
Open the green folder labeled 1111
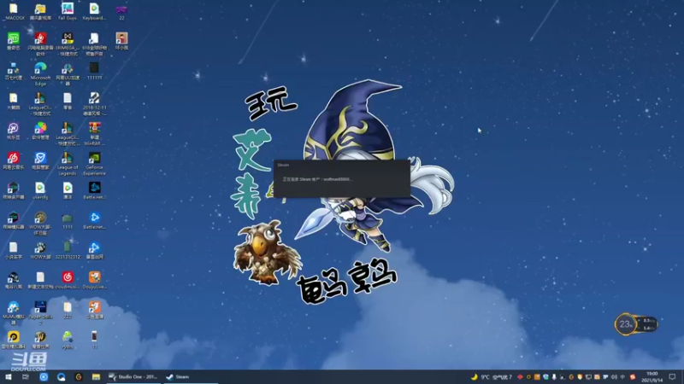[x=68, y=220]
